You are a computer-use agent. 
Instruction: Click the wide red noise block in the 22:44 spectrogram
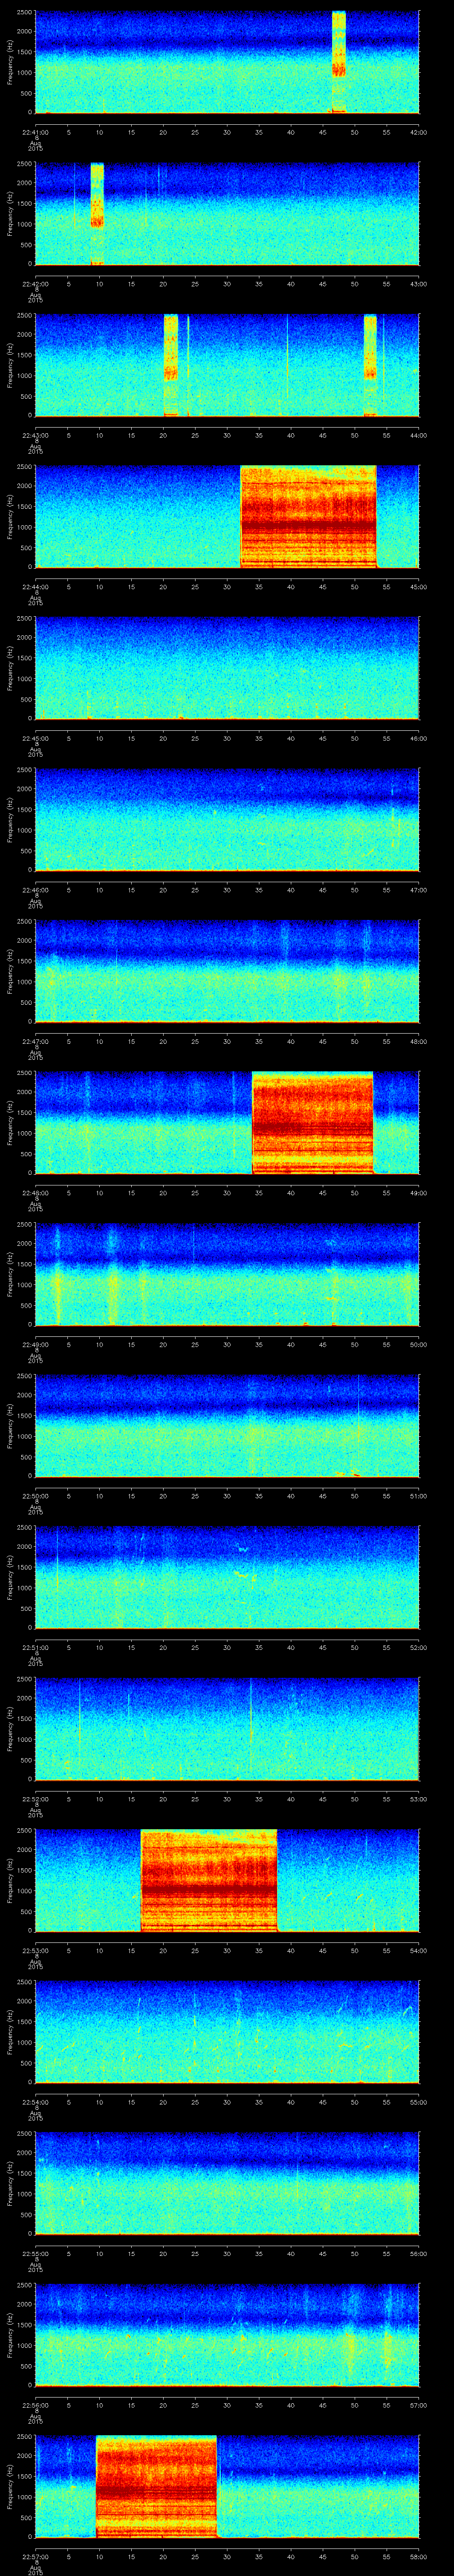coord(308,516)
